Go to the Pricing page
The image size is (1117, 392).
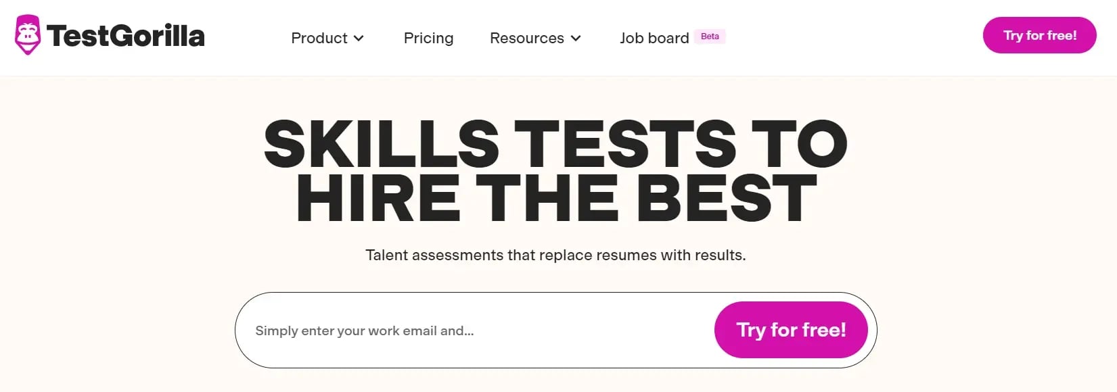point(428,39)
